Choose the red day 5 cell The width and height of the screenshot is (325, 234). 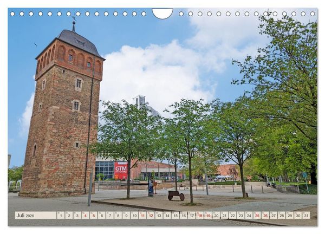[94, 215]
